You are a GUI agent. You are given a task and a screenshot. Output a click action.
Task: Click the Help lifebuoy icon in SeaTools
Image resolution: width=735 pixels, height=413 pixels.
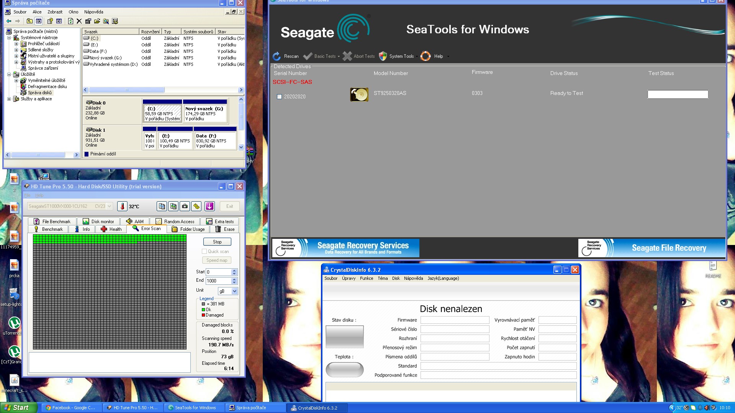[x=426, y=56]
